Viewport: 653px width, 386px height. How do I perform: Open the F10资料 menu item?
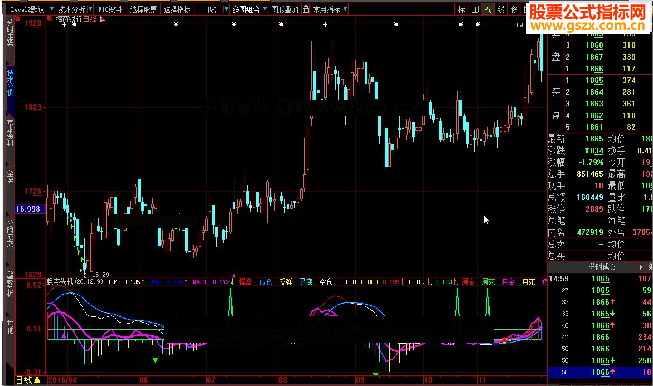pyautogui.click(x=110, y=9)
